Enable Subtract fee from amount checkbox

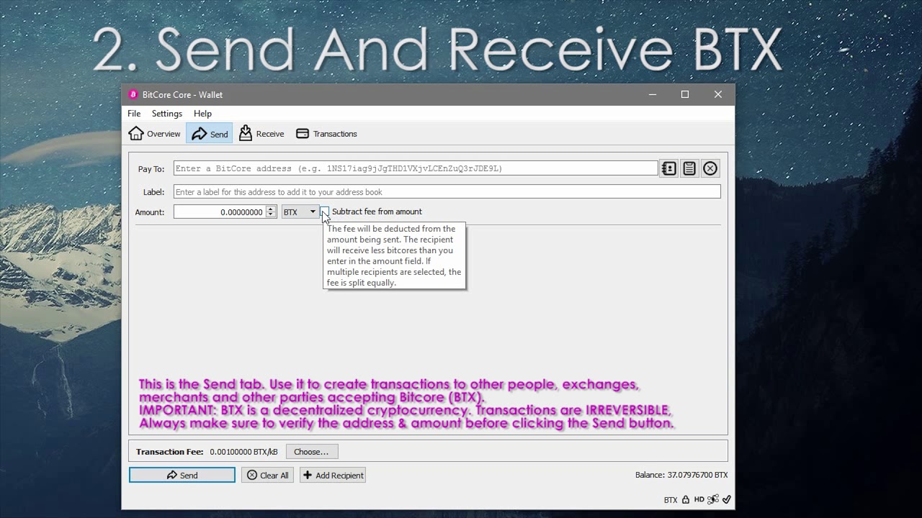coord(324,212)
